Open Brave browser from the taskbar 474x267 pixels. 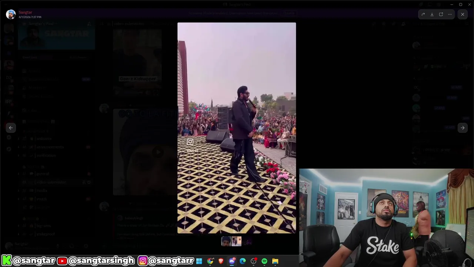[x=221, y=261]
